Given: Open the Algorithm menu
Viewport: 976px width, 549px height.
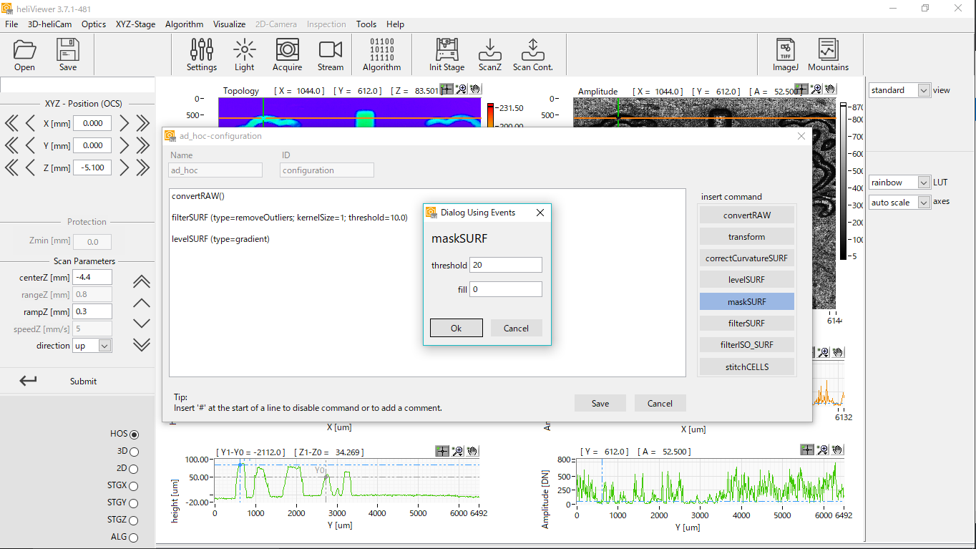Looking at the screenshot, I should point(184,24).
